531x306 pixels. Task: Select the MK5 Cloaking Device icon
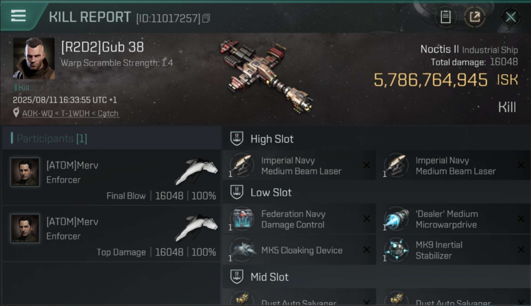[242, 250]
